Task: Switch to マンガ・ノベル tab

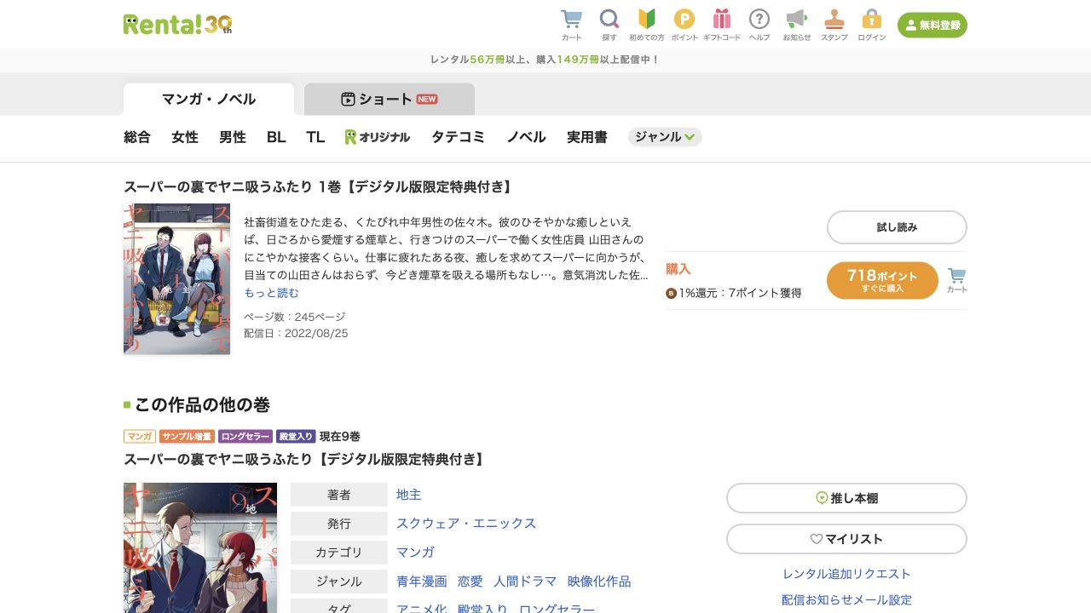Action: pos(209,99)
